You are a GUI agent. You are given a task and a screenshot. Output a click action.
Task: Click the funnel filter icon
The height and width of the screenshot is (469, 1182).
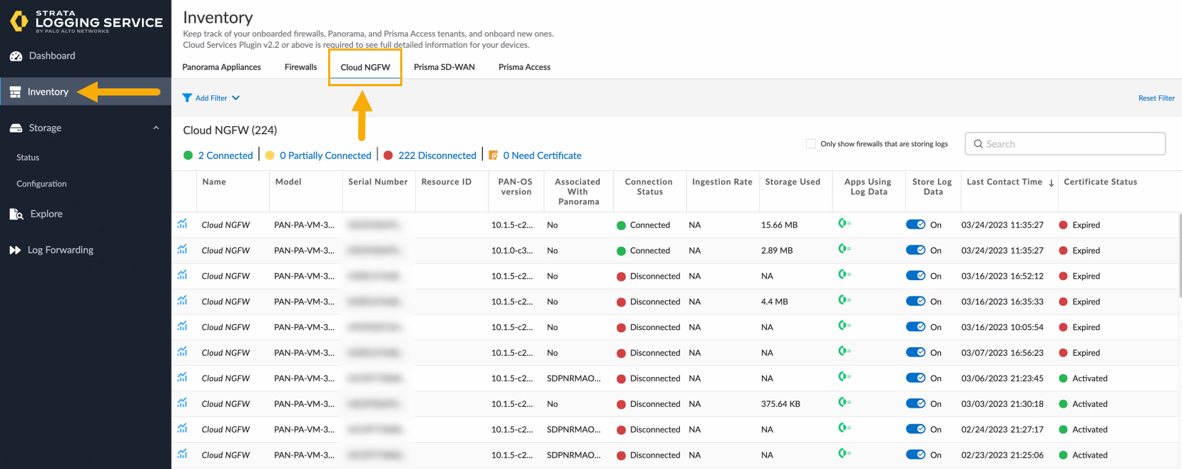point(187,98)
